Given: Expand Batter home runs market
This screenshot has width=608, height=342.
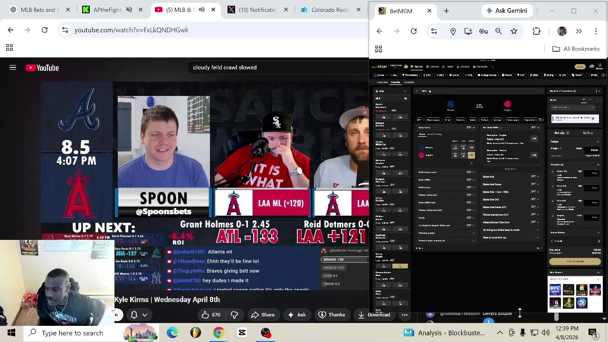Looking at the screenshot, I should (474, 172).
